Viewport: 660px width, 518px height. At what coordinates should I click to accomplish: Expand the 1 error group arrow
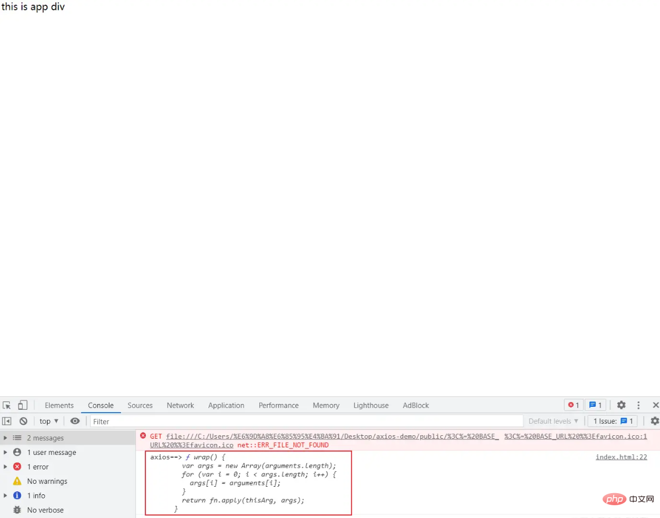[x=5, y=466]
